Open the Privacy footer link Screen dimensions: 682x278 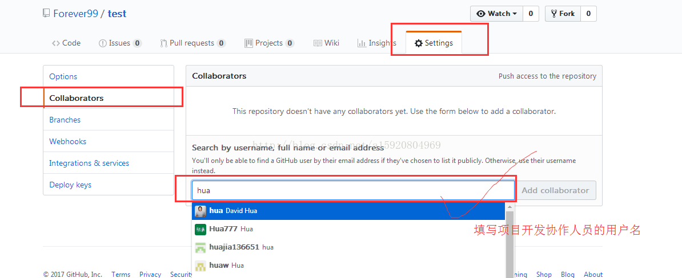(150, 274)
